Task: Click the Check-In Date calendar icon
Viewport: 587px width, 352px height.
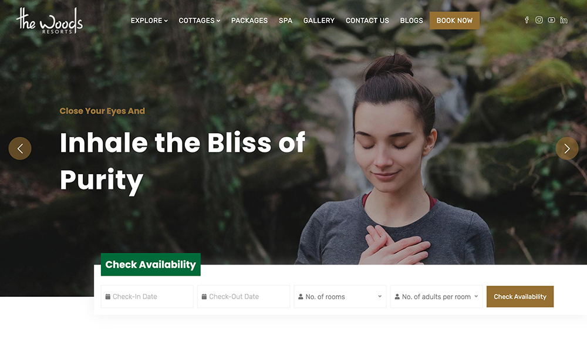Action: tap(108, 297)
